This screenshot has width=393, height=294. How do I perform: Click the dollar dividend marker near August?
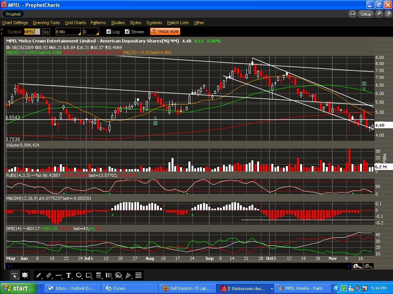pos(155,118)
